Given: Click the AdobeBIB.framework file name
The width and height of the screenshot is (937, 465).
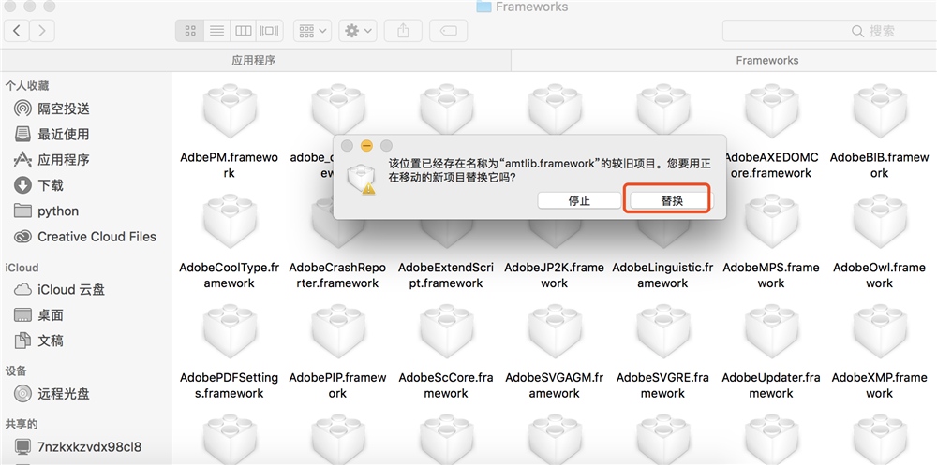Looking at the screenshot, I should point(879,166).
